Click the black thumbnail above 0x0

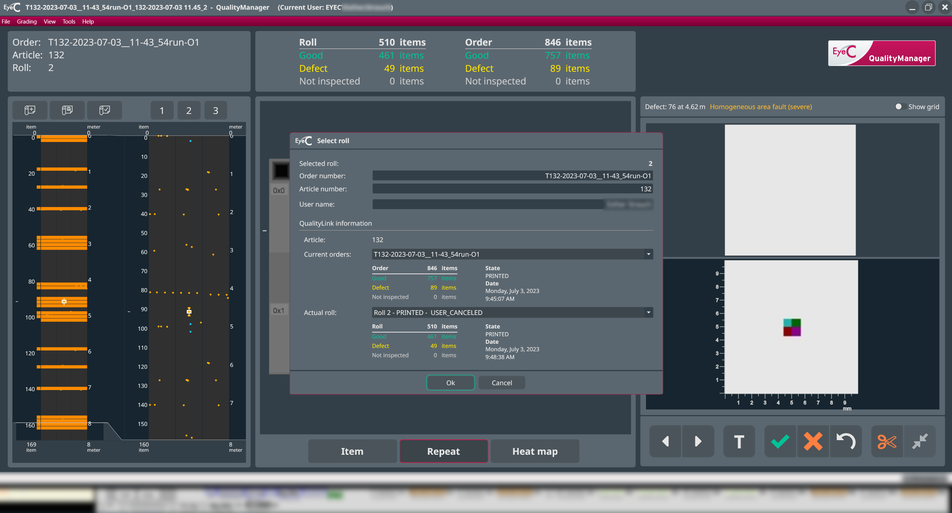(281, 171)
